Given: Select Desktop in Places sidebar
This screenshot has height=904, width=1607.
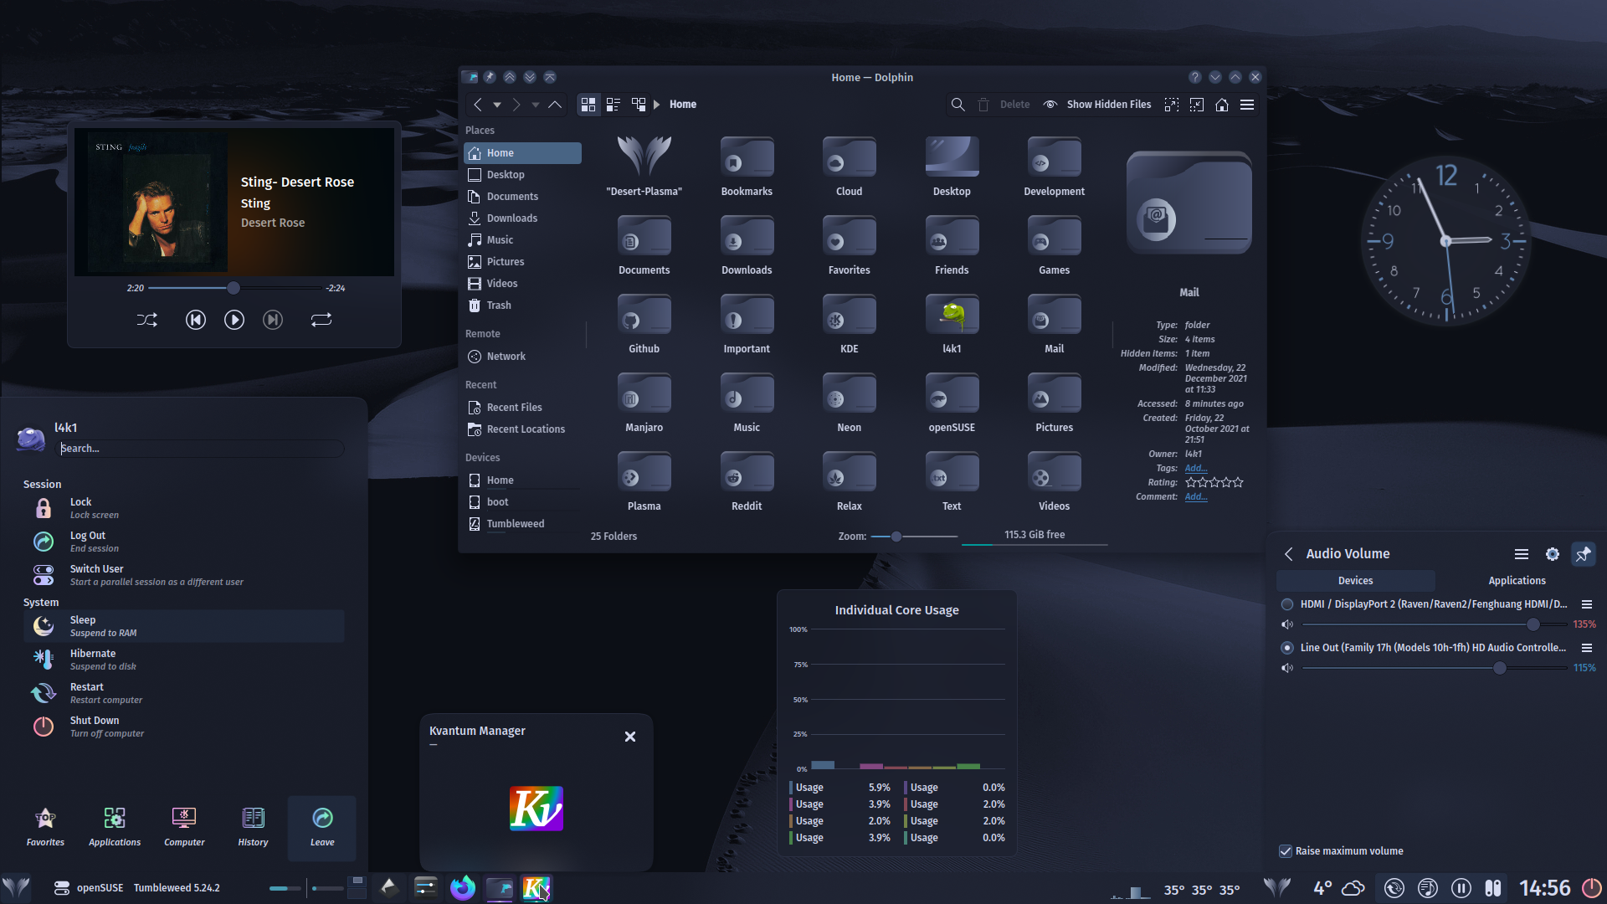Looking at the screenshot, I should click(522, 175).
